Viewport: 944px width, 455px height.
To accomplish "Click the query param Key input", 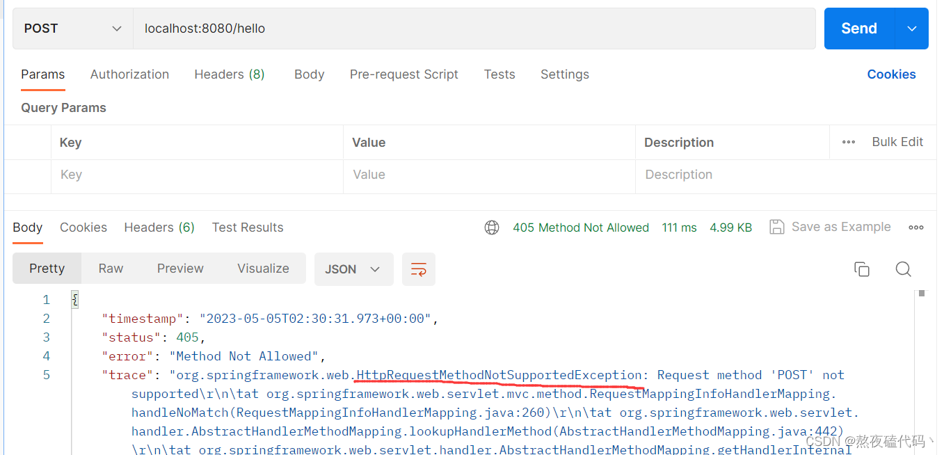I will coord(197,175).
